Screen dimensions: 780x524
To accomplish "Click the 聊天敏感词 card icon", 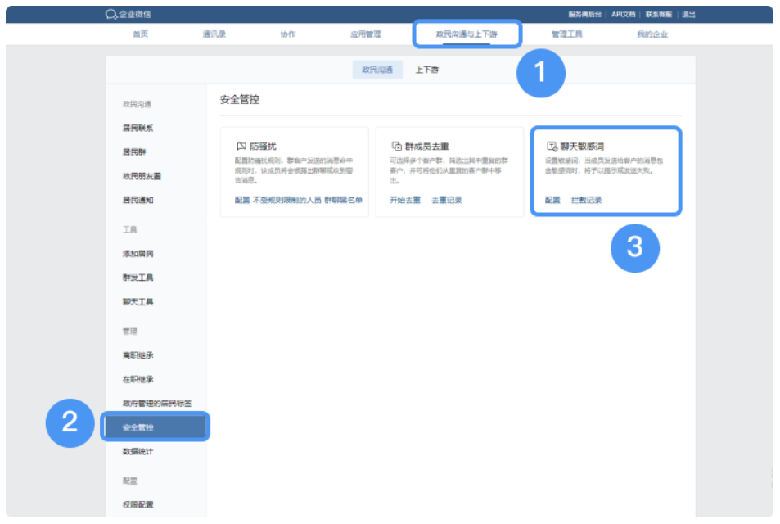I will pyautogui.click(x=552, y=147).
